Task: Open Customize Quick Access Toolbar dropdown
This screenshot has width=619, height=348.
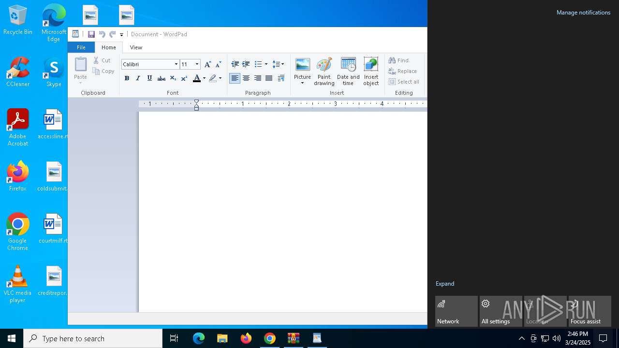Action: (121, 34)
